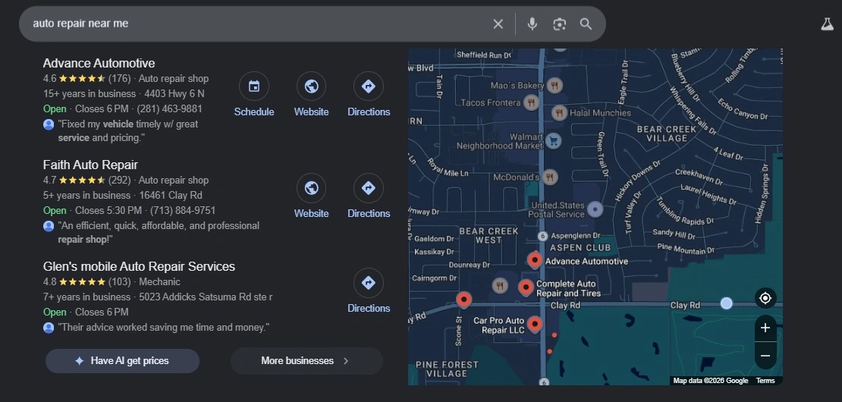Viewport: 842px width, 402px height.
Task: Select the unlabeled red pin near Scone St
Action: [x=463, y=300]
